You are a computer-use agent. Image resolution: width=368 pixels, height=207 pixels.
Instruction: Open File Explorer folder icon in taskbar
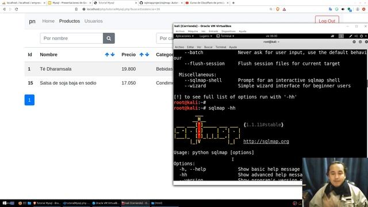click(29, 203)
